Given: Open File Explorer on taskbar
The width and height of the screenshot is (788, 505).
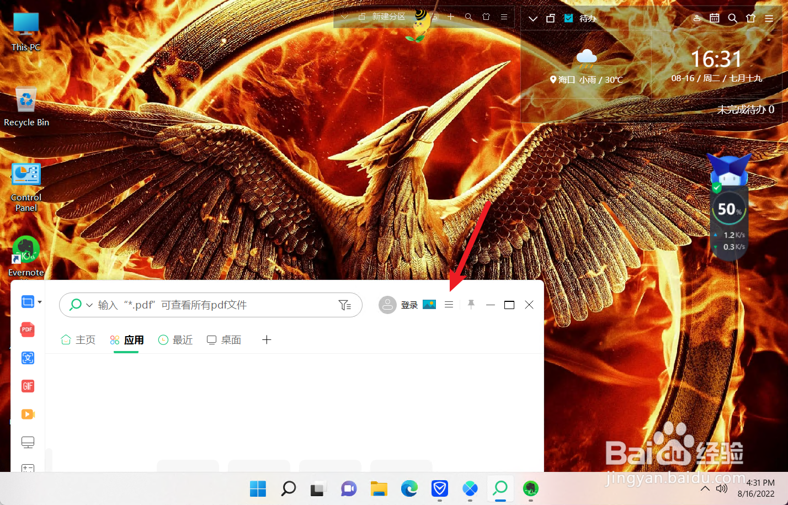Looking at the screenshot, I should click(379, 488).
